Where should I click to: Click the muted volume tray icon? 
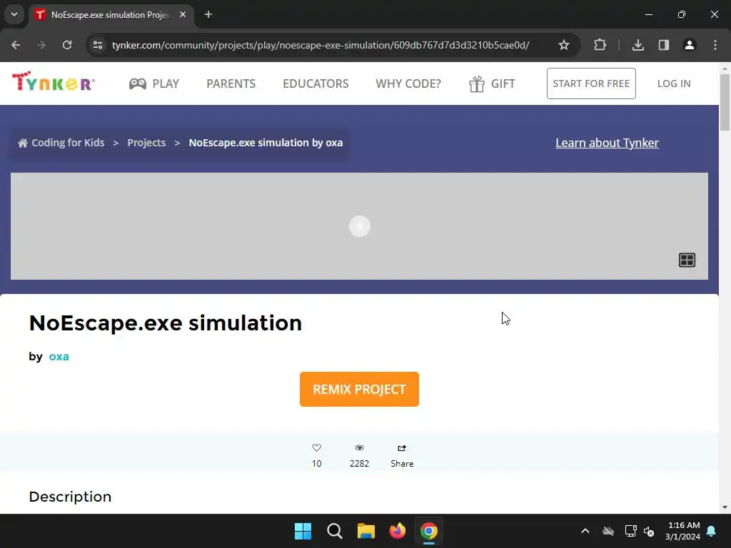tap(649, 531)
